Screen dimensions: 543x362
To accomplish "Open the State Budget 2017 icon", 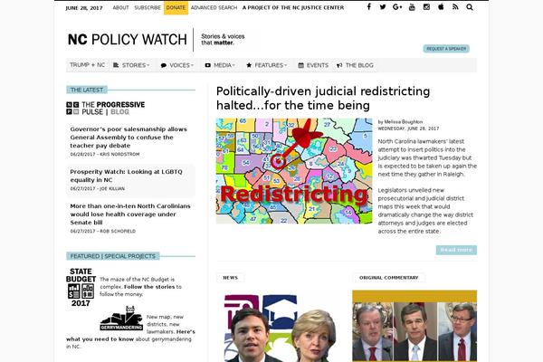I will click(81, 287).
